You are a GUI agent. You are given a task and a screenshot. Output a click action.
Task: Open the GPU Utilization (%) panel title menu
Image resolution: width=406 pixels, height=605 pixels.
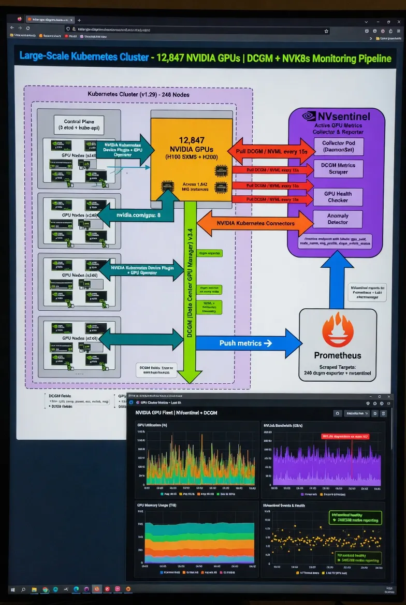[152, 425]
